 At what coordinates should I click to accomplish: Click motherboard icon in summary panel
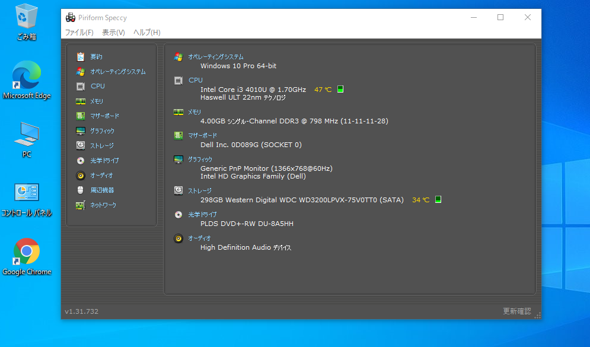(x=178, y=135)
